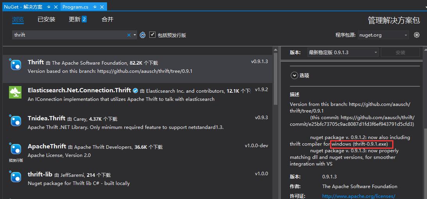Click version v1.9.2 of Elasticsearch package
This screenshot has width=427, height=199.
pos(261,89)
